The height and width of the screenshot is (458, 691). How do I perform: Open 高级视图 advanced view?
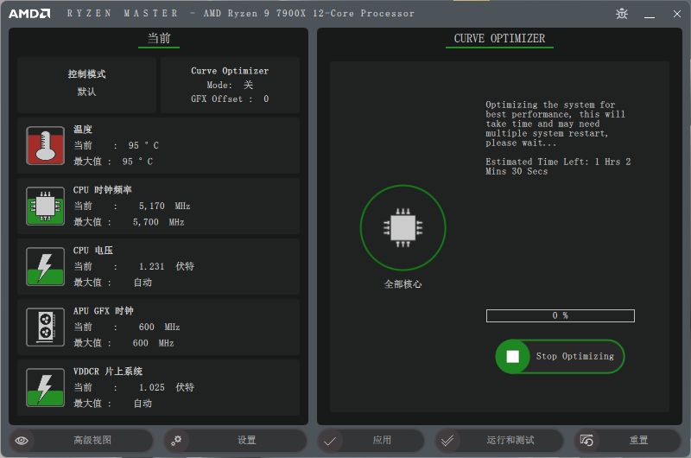click(81, 441)
